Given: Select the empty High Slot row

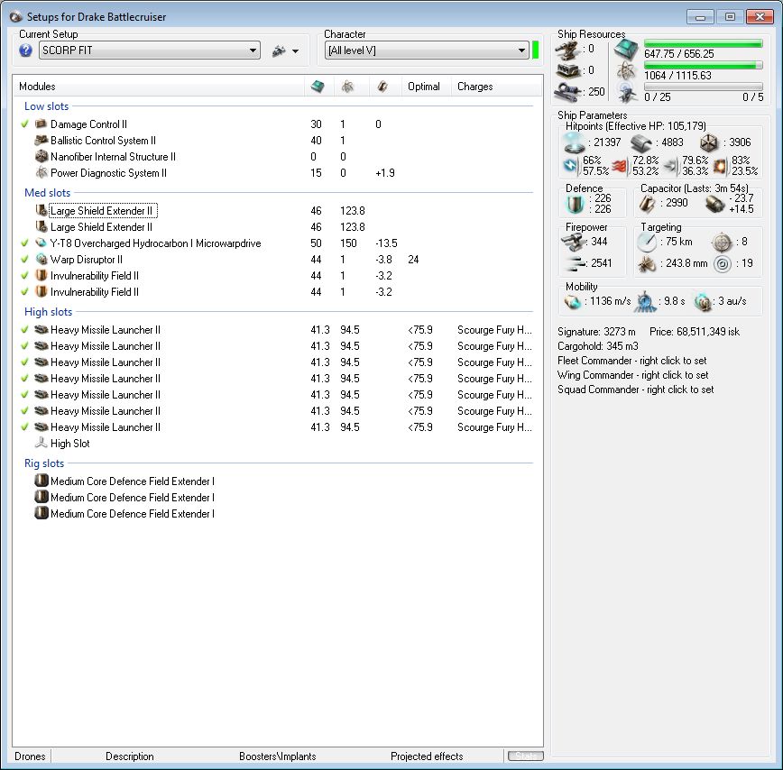Looking at the screenshot, I should coord(70,443).
